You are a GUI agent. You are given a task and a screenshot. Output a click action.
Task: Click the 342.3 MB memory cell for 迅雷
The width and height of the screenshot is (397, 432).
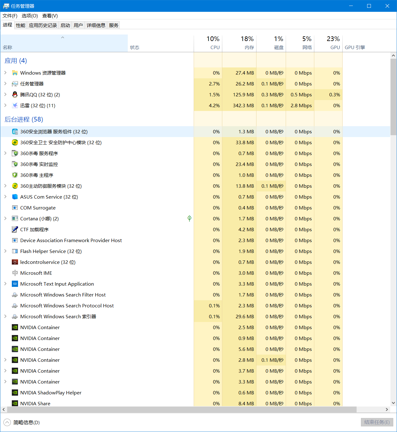click(239, 106)
